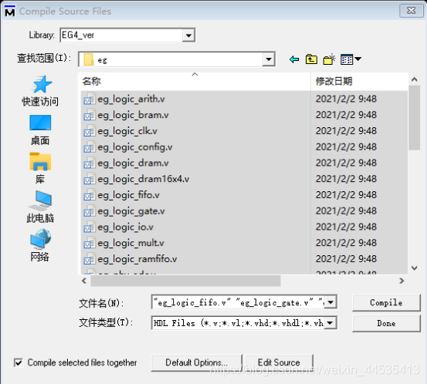Click the file icon of eg_logic_gate.v

click(90, 211)
